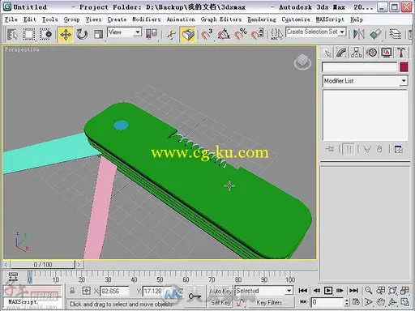The image size is (415, 311).
Task: Open the File menu
Action: pos(11,19)
